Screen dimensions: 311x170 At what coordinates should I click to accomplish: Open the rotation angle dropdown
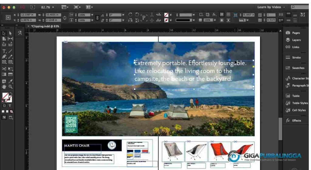[x=123, y=15]
